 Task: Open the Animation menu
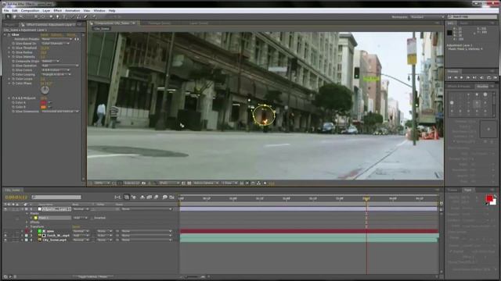pyautogui.click(x=73, y=10)
